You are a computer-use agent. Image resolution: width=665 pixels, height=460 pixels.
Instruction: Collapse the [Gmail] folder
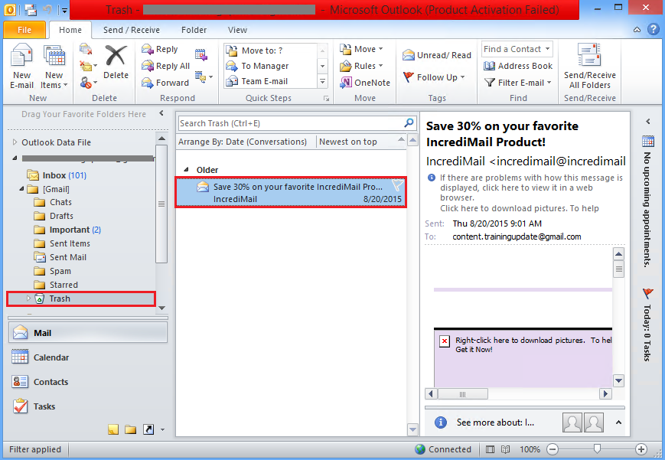(21, 189)
